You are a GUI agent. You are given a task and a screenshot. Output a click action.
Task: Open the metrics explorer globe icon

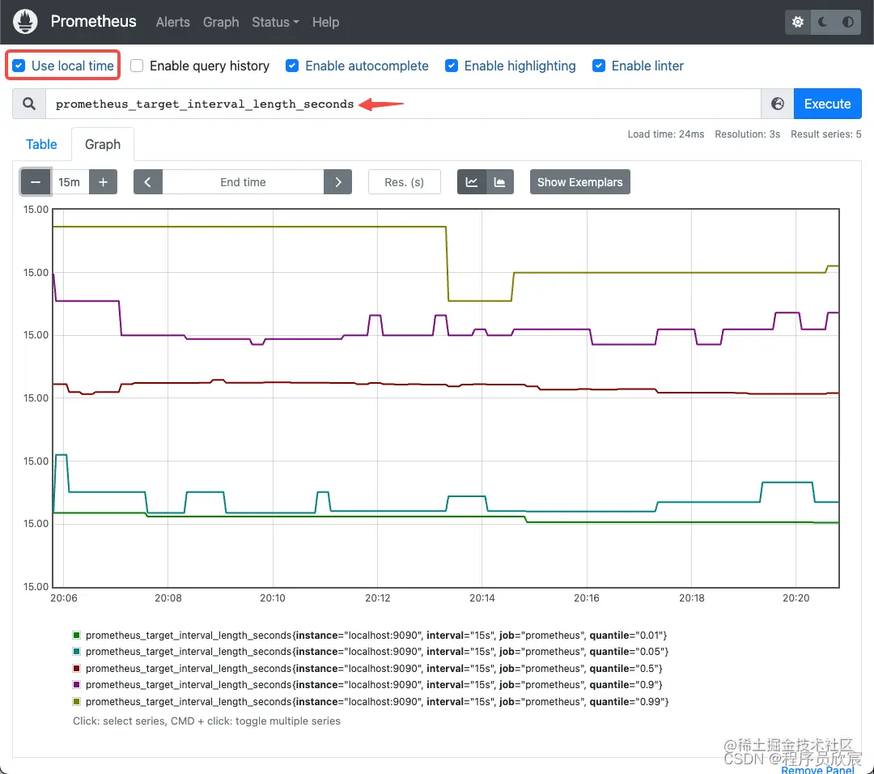click(x=778, y=104)
